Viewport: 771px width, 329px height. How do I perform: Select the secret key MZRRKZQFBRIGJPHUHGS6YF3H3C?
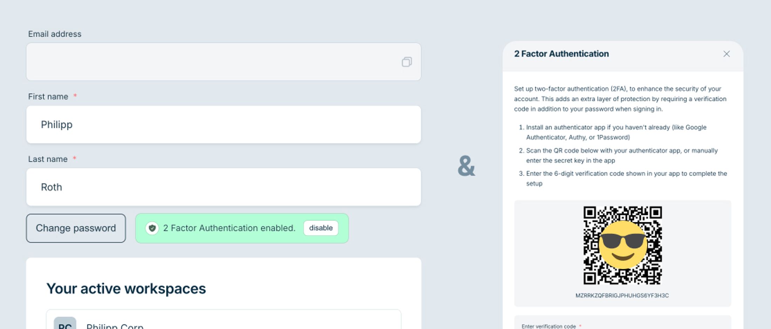[x=622, y=295]
